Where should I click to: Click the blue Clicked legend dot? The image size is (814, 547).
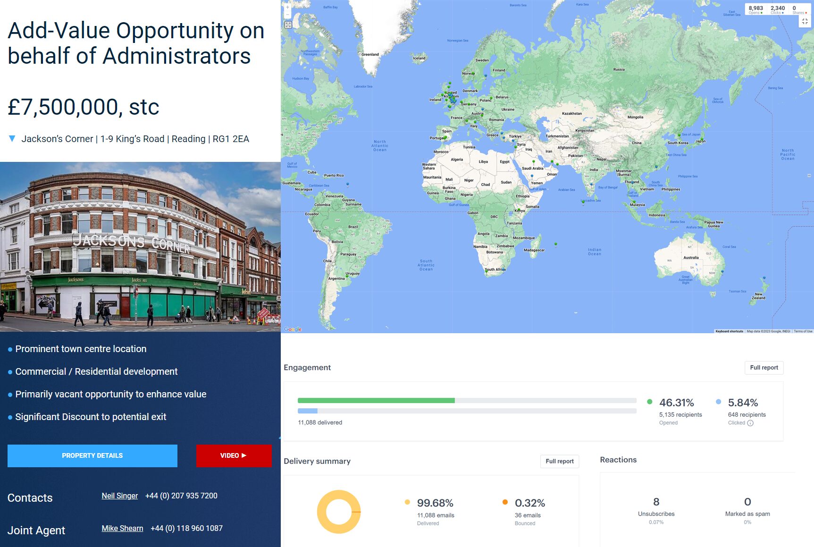point(718,402)
